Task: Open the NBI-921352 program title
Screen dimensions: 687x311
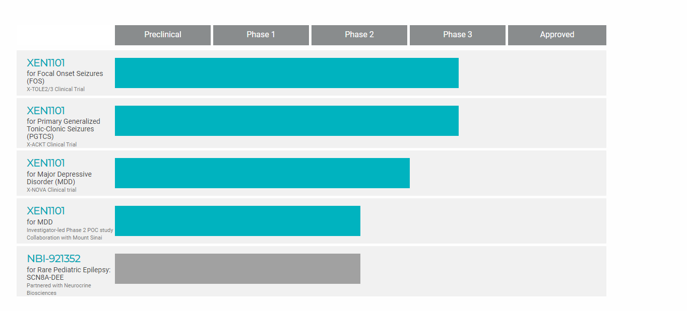Action: point(53,259)
